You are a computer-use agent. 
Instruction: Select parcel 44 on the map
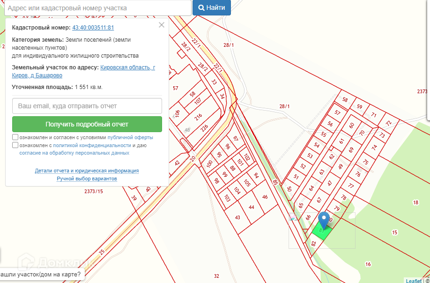[252, 207]
